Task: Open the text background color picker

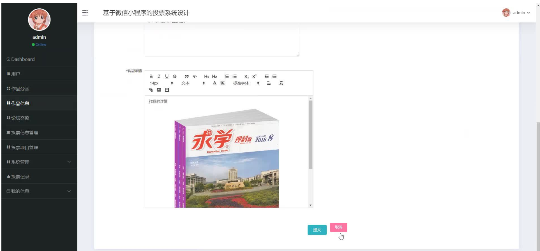Action: point(222,83)
